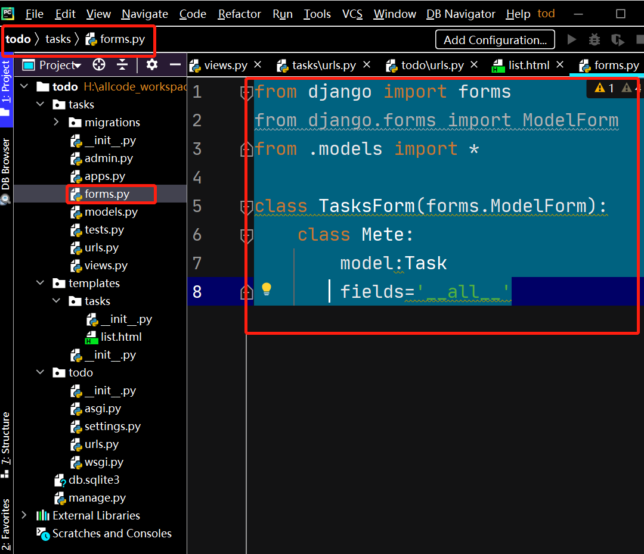This screenshot has width=644, height=554.
Task: Open the VCS menu
Action: [x=352, y=14]
